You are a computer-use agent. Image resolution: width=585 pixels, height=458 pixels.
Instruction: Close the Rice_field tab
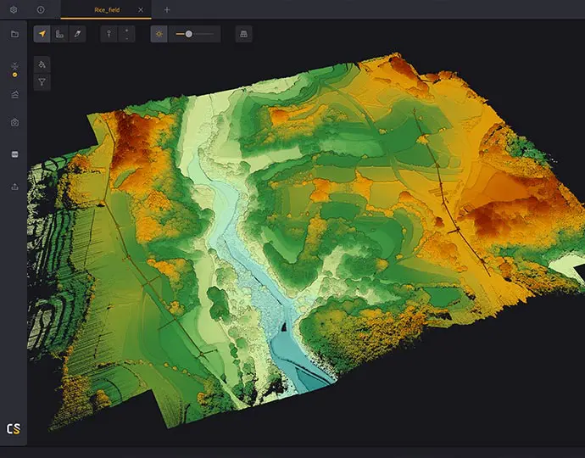point(141,9)
